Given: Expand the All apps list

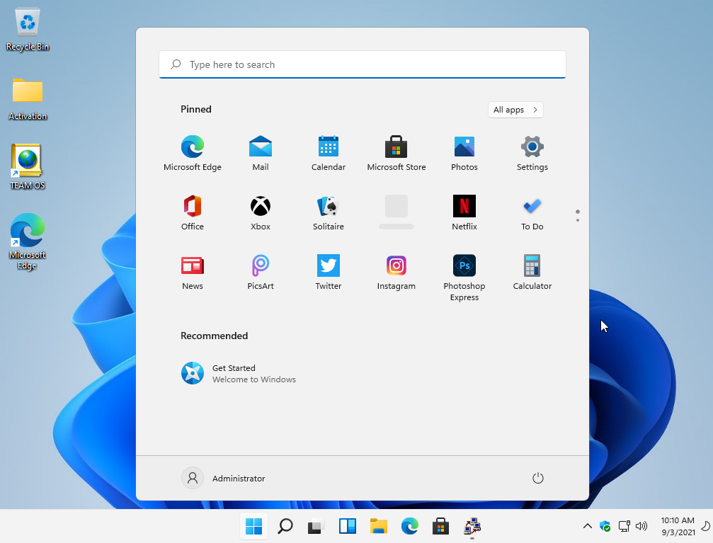Looking at the screenshot, I should (x=515, y=110).
